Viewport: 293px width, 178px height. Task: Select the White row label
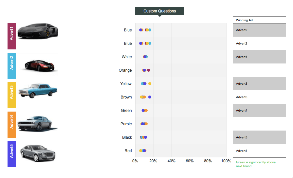pyautogui.click(x=127, y=57)
